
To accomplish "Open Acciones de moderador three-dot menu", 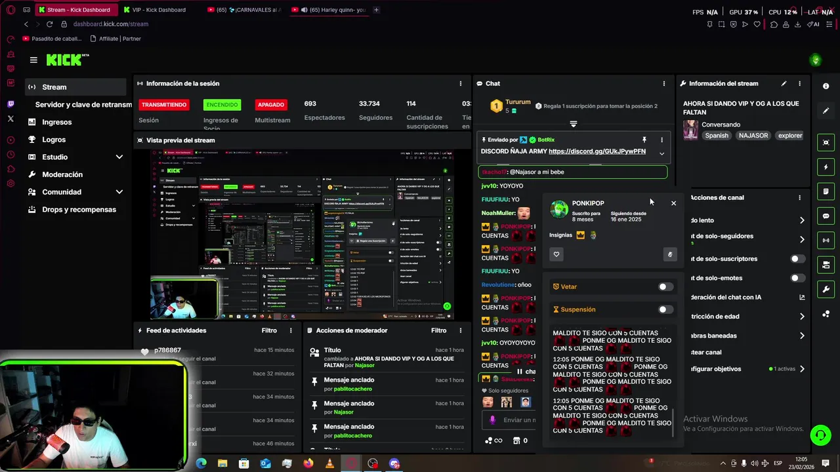I will click(x=460, y=330).
